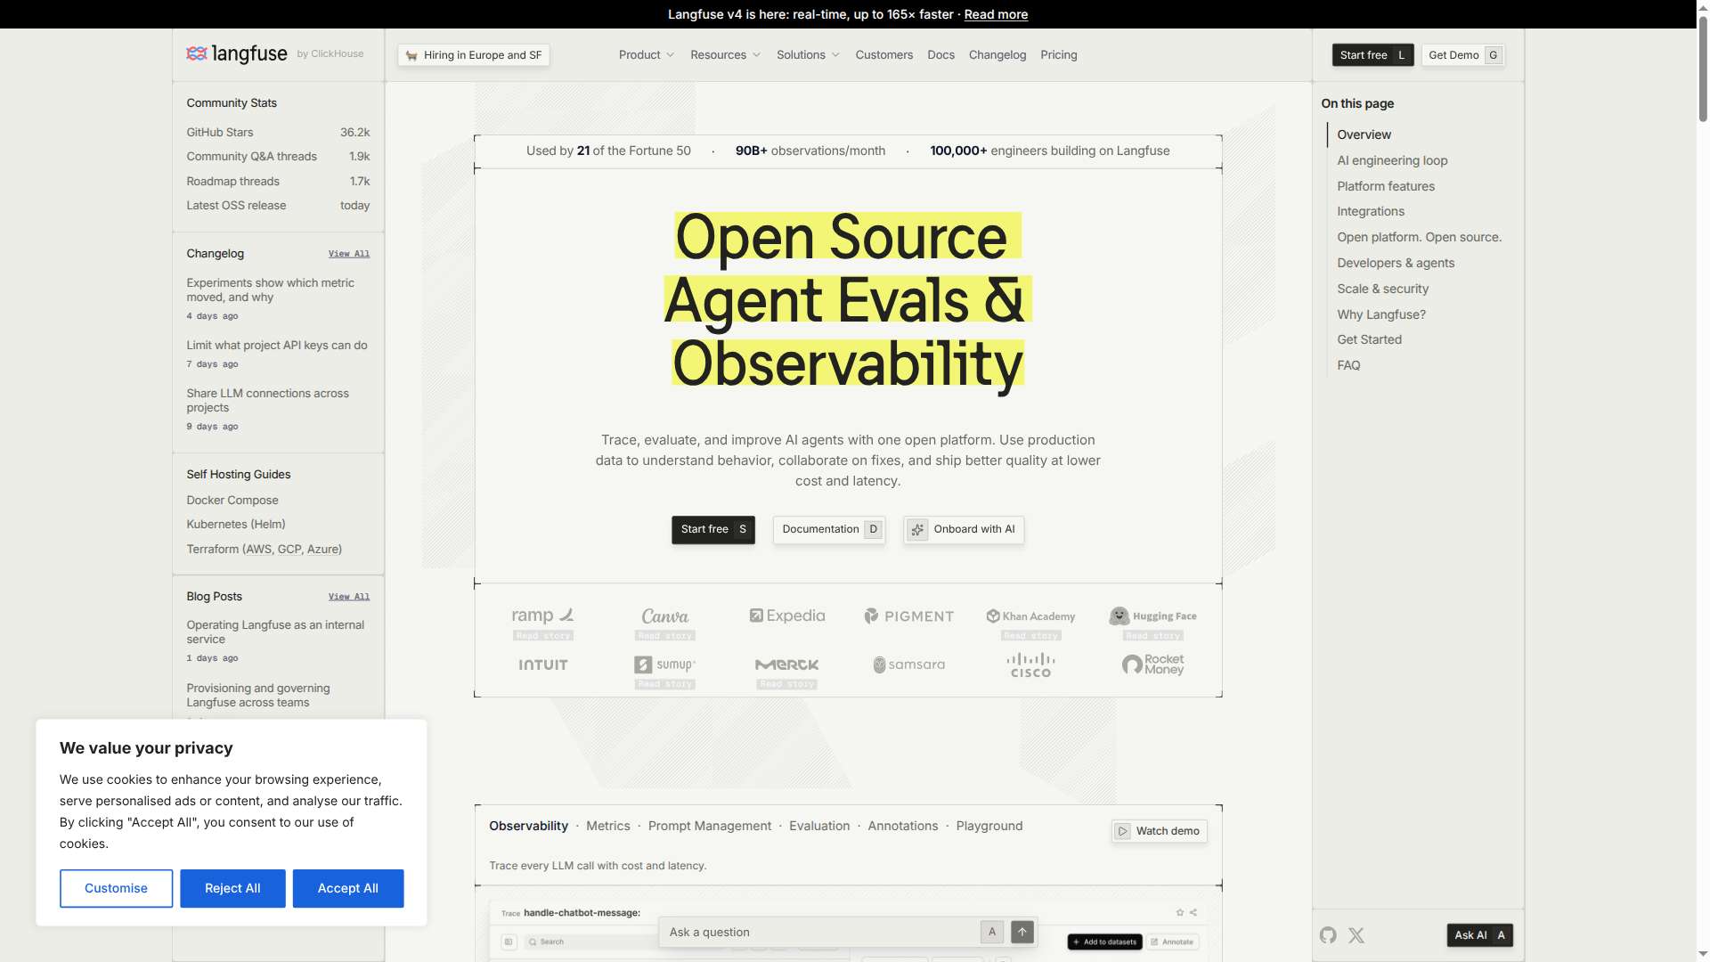Expand the Product dropdown menu
The height and width of the screenshot is (962, 1710).
pos(647,55)
